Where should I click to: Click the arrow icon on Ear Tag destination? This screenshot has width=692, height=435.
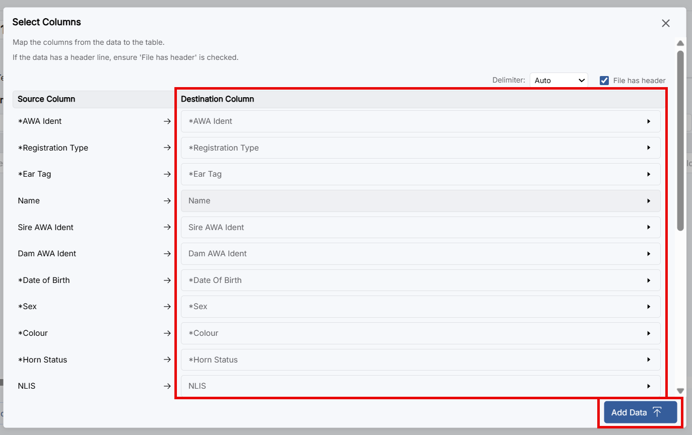pos(649,174)
